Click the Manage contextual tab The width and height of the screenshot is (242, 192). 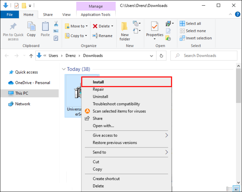pyautogui.click(x=96, y=6)
